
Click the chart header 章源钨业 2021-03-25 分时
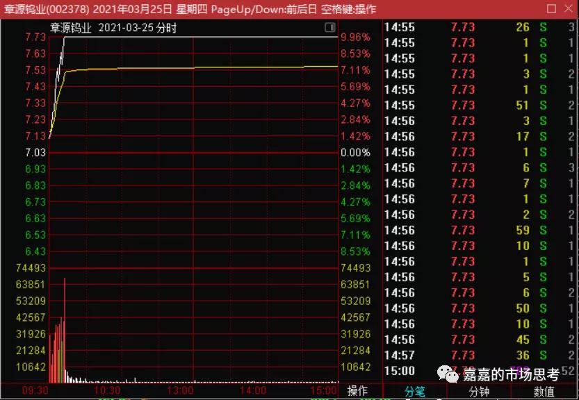pyautogui.click(x=113, y=28)
